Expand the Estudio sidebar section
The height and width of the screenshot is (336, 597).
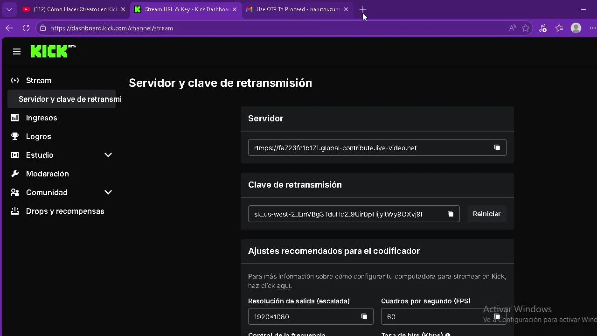click(108, 155)
